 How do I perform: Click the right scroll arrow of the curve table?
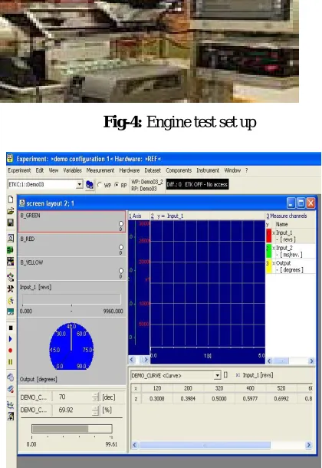[308, 445]
